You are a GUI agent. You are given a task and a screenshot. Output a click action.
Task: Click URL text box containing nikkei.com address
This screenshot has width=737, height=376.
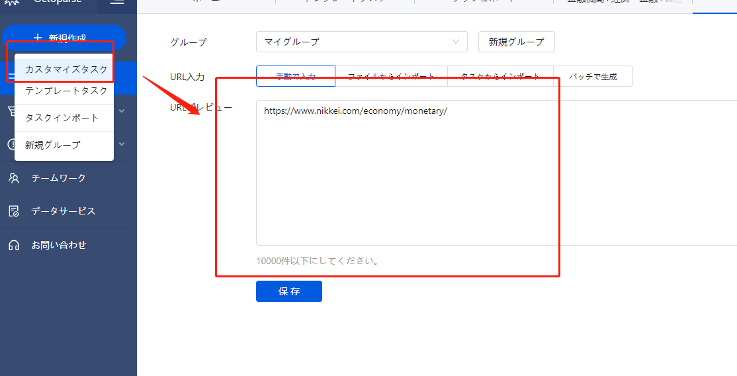point(496,173)
